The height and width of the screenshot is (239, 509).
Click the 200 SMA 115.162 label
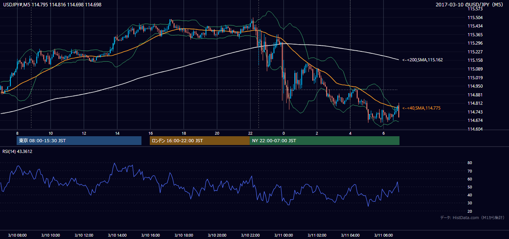pyautogui.click(x=423, y=60)
